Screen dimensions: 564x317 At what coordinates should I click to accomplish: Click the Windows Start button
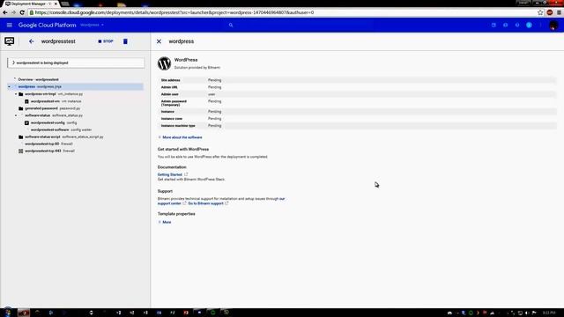(x=8, y=313)
